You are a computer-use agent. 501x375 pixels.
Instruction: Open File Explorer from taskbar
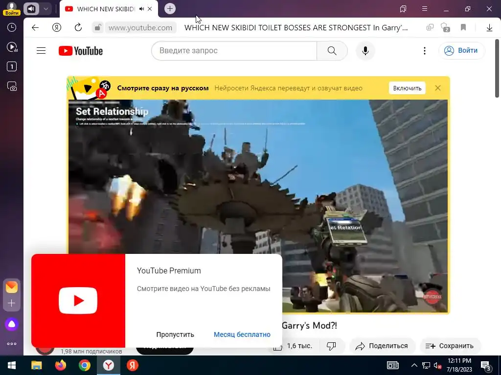pyautogui.click(x=36, y=365)
